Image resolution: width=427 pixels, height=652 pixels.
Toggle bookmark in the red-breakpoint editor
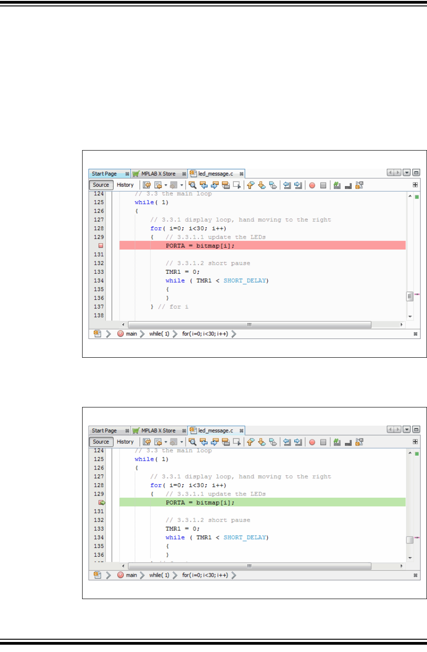pyautogui.click(x=273, y=185)
